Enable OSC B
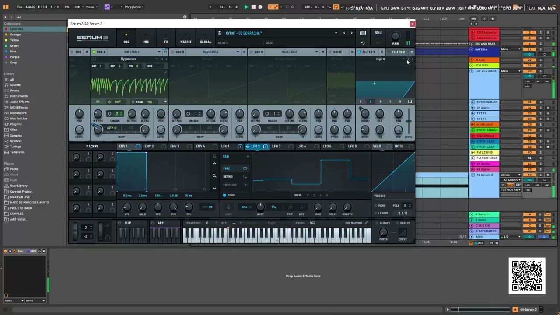This screenshot has width=560, height=315. coord(172,52)
